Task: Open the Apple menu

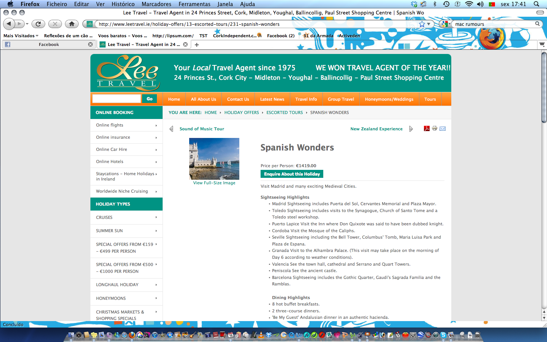Action: click(x=10, y=4)
